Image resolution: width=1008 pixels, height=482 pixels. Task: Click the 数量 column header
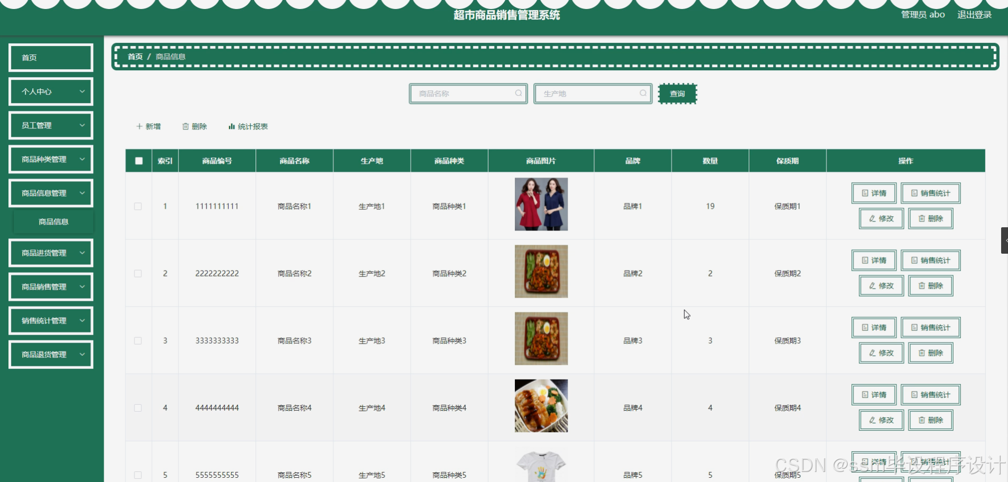click(x=710, y=161)
